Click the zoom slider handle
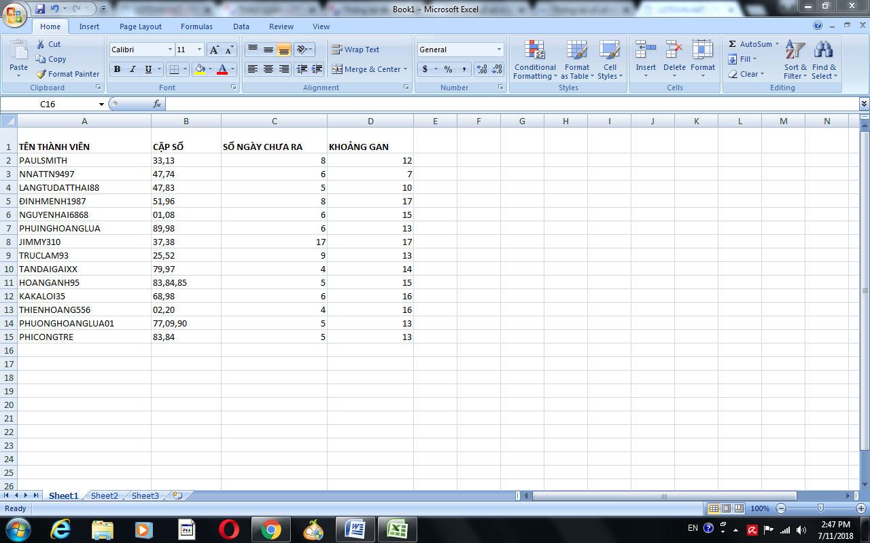Viewport: 870px width, 543px height. (821, 508)
